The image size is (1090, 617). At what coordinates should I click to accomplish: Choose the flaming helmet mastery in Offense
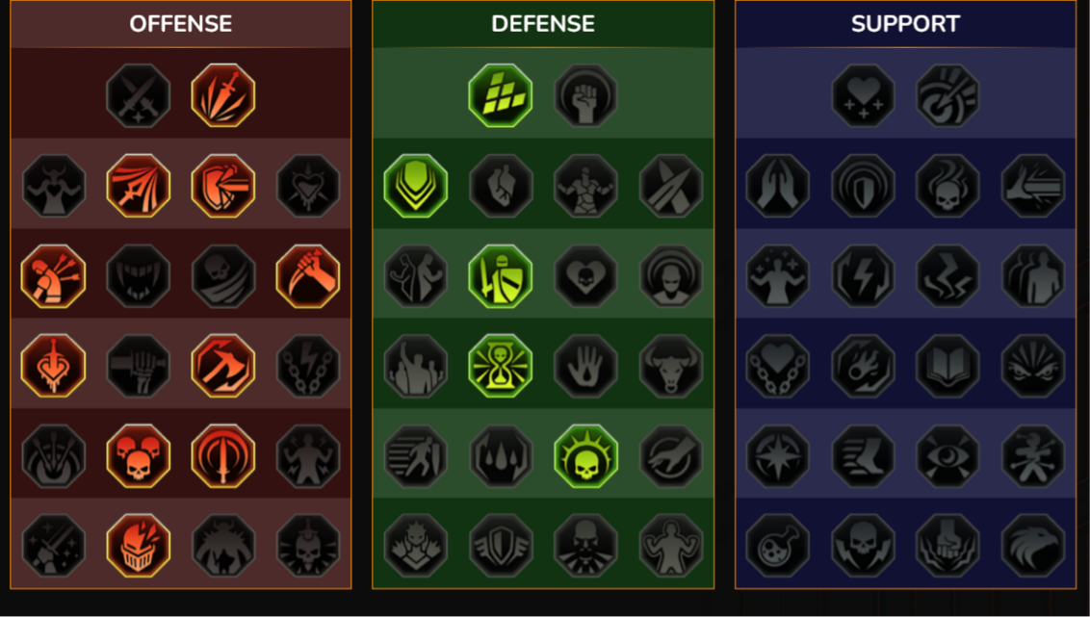point(139,546)
